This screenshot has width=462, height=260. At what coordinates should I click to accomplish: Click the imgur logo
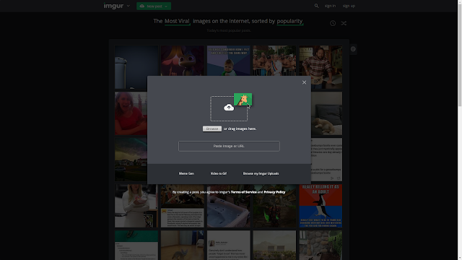pyautogui.click(x=113, y=6)
